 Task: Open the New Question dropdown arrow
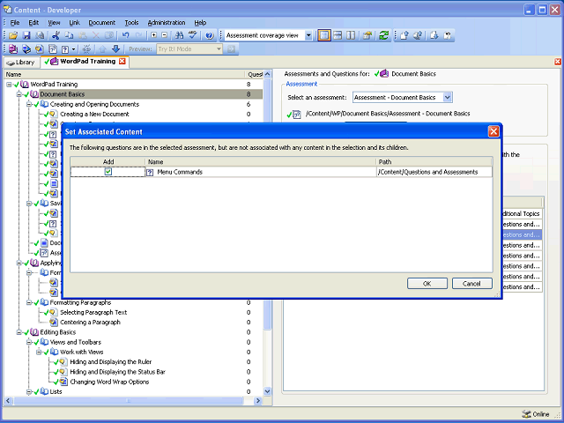coord(73,49)
